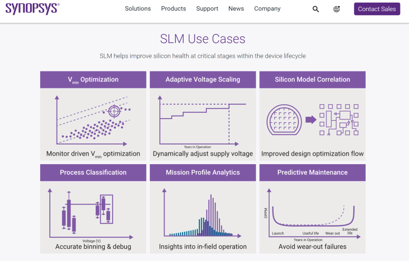Click the Process Classification header

[93, 173]
